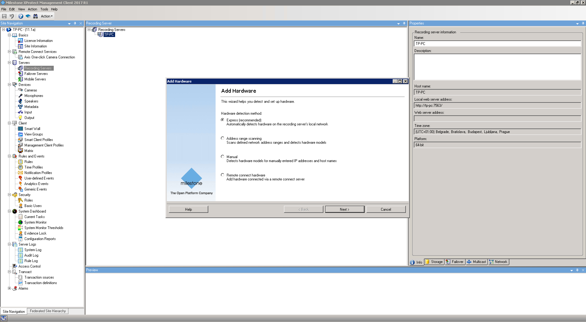
Task: Expand the Alarms tree node
Action: [x=9, y=288]
